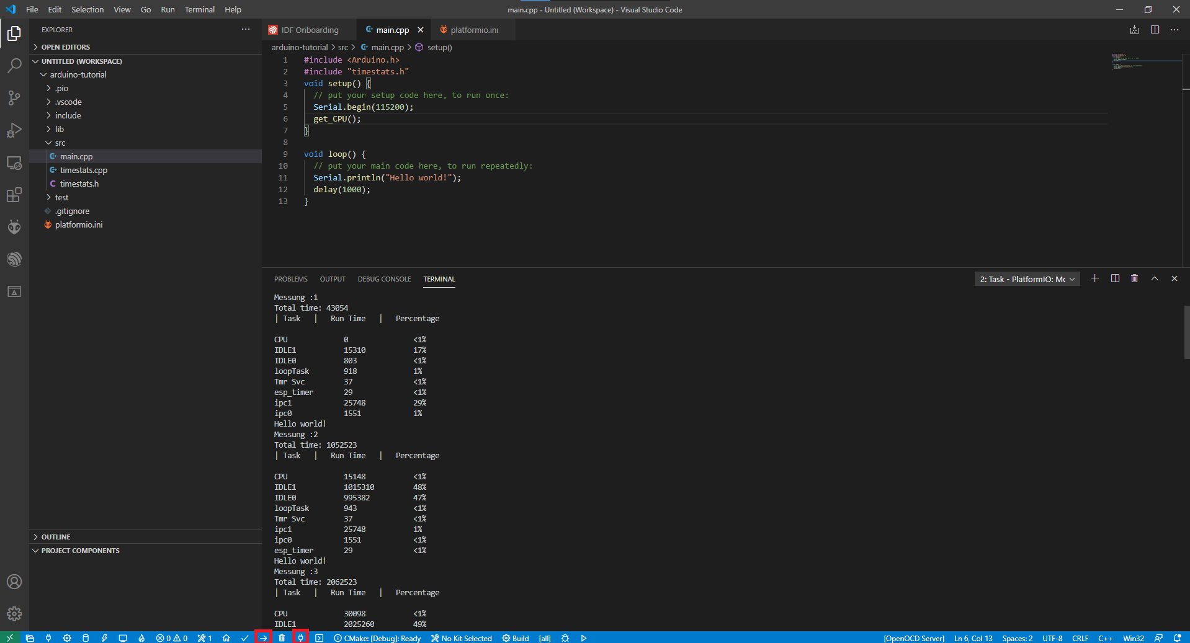Image resolution: width=1190 pixels, height=643 pixels.
Task: Collapse the src folder
Action: click(60, 143)
